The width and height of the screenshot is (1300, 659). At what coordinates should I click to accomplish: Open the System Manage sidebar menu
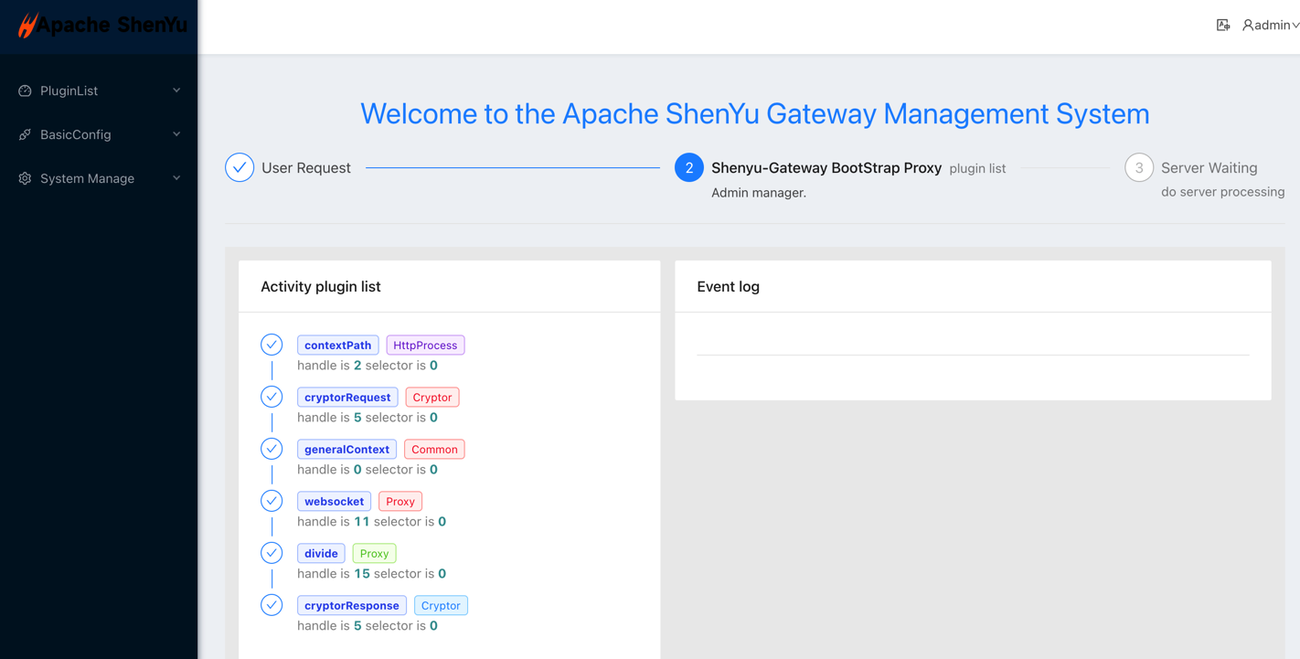click(x=99, y=178)
